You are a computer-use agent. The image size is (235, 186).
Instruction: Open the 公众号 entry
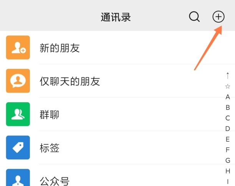118,175
